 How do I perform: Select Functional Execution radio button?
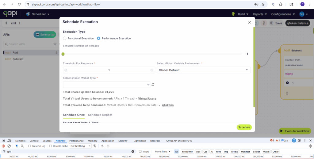coord(64,38)
